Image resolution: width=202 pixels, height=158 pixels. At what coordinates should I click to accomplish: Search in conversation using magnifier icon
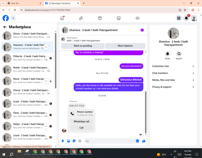point(179,54)
